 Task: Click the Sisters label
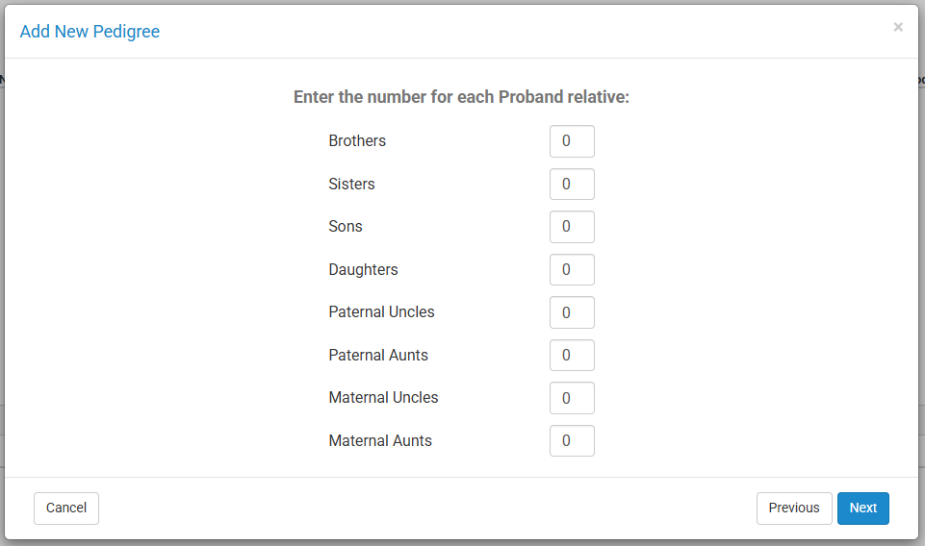(351, 184)
